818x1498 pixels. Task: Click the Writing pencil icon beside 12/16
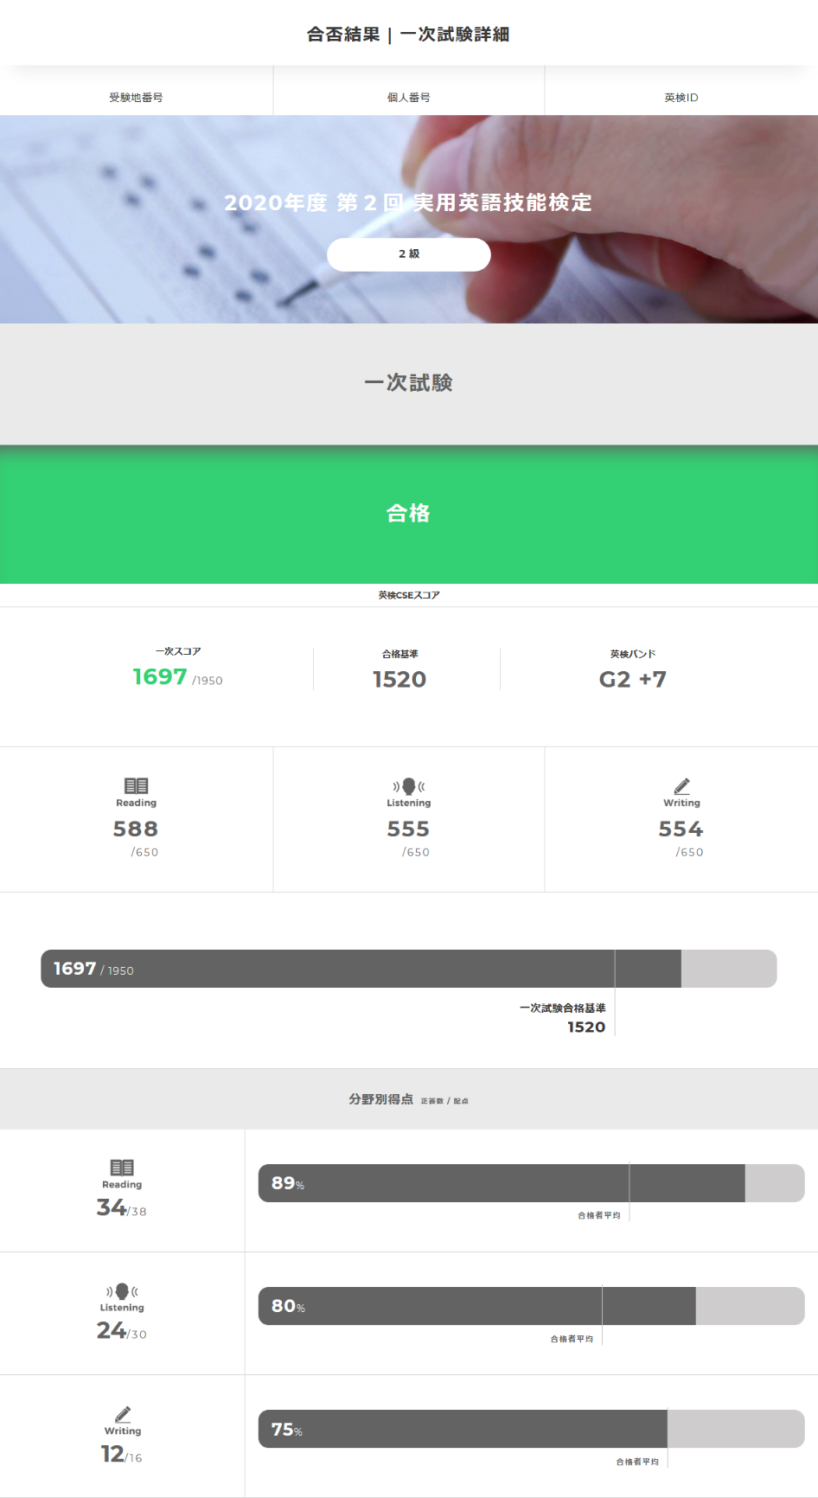coord(123,1413)
